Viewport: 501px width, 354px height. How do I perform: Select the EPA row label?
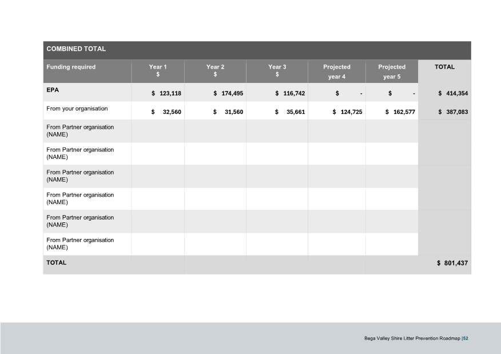[x=53, y=90]
